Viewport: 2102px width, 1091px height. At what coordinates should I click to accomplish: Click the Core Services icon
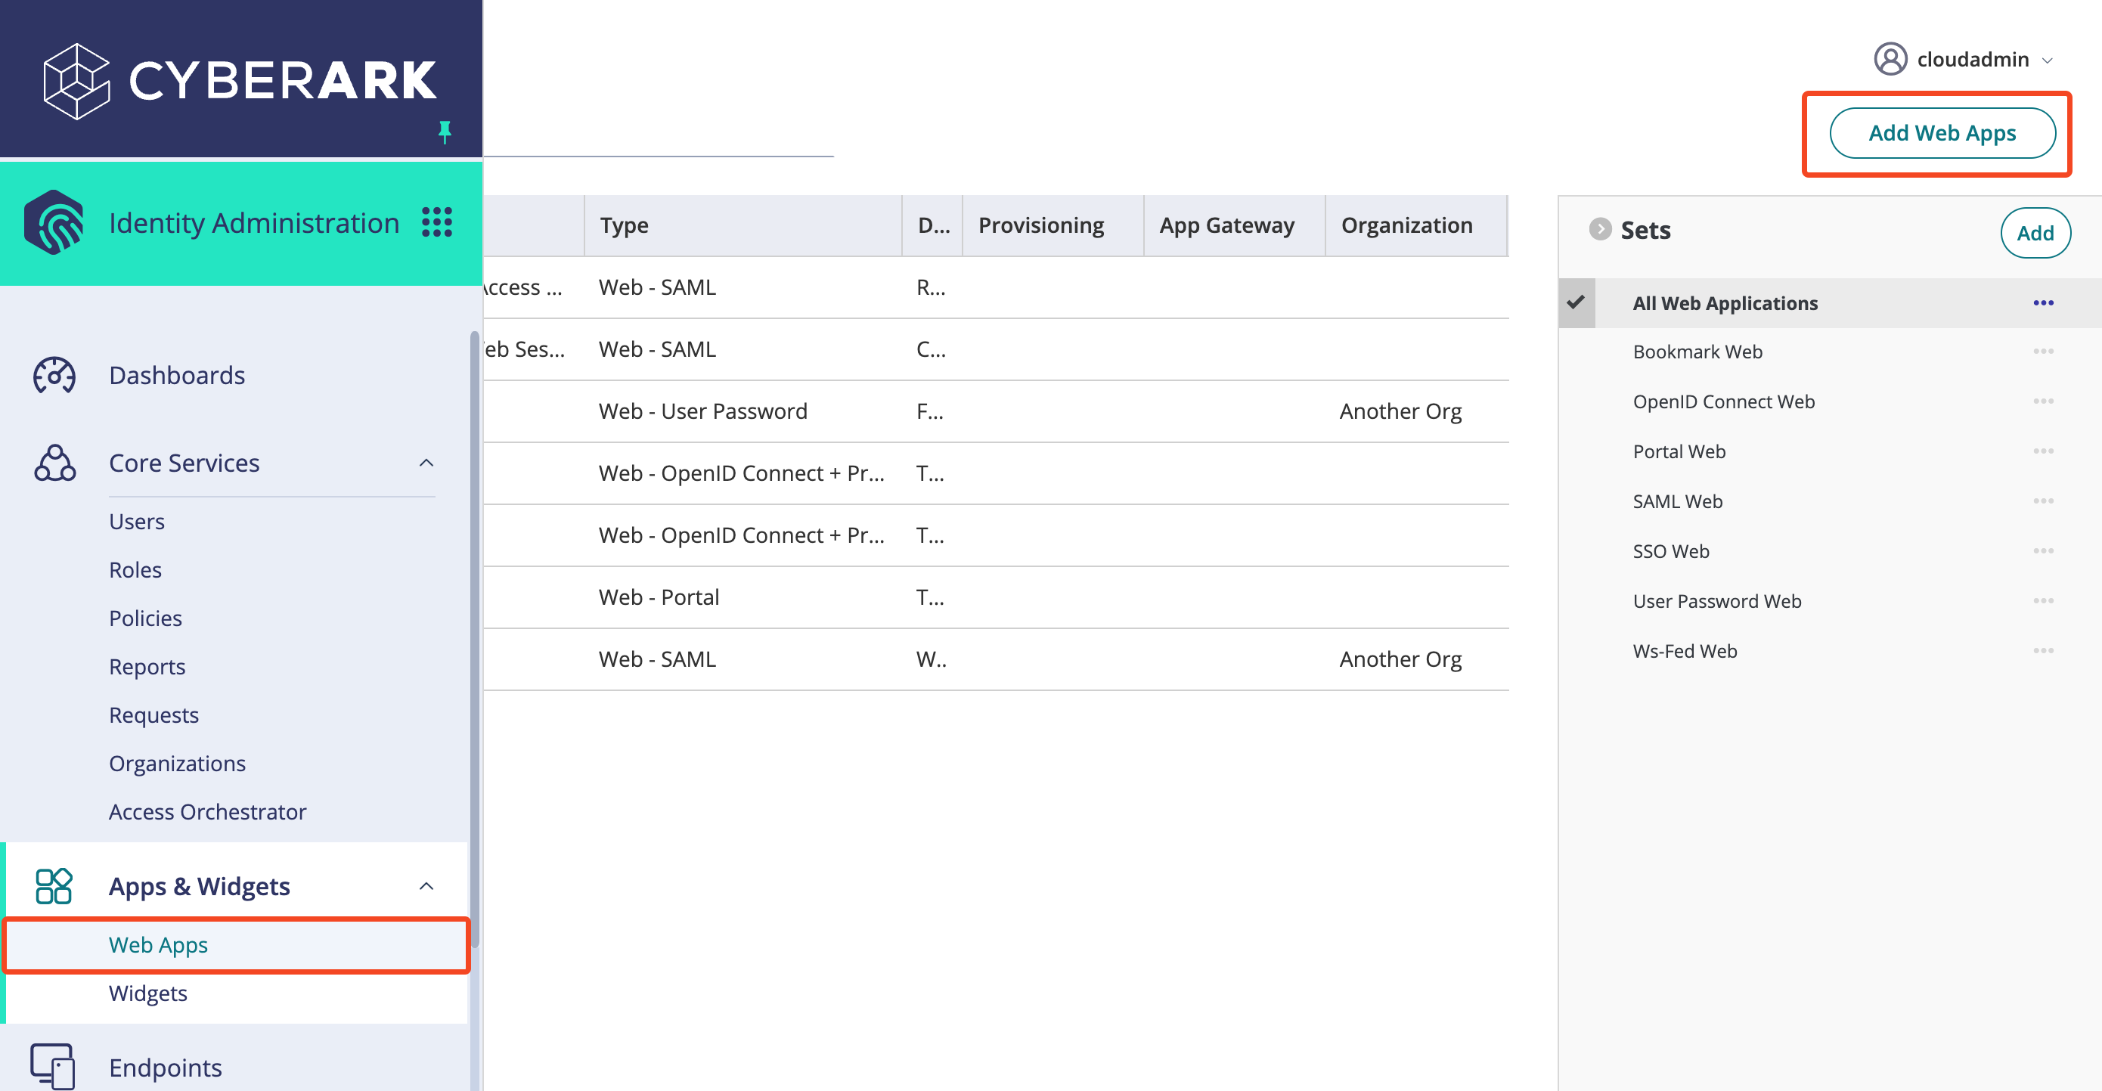(x=54, y=463)
